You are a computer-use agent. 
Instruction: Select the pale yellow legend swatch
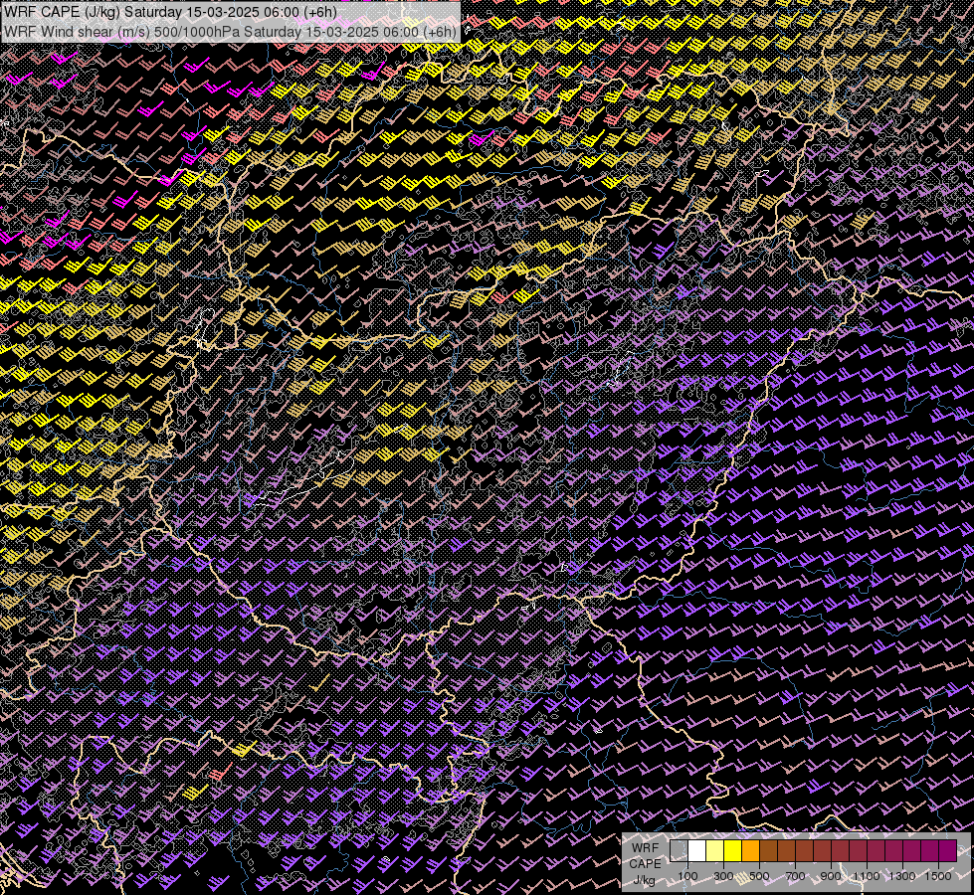point(715,850)
